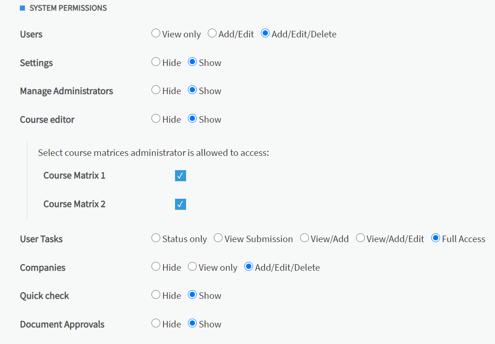Viewport: 495px width, 344px height.
Task: Uncheck the Course Matrix 1 checkbox
Action: click(181, 176)
